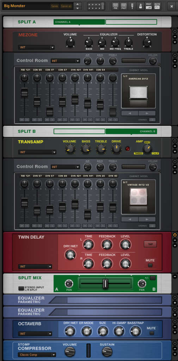Select Channel B tab in Split B
The width and height of the screenshot is (178, 361).
tap(131, 131)
